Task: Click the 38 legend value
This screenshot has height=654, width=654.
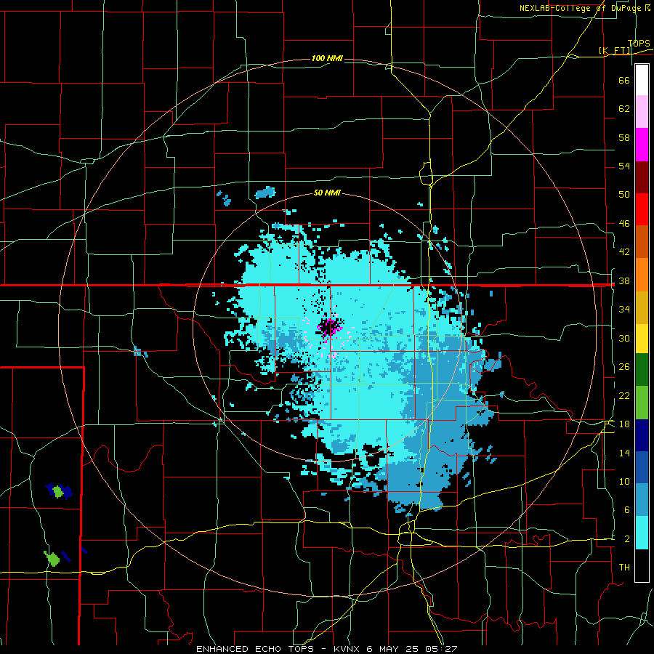Action: 624,280
